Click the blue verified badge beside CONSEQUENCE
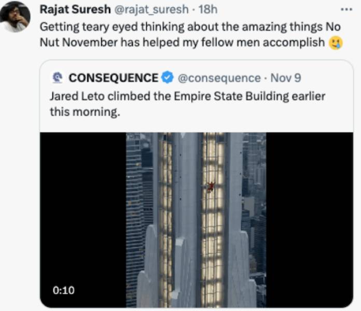This screenshot has width=361, height=311. tap(167, 78)
